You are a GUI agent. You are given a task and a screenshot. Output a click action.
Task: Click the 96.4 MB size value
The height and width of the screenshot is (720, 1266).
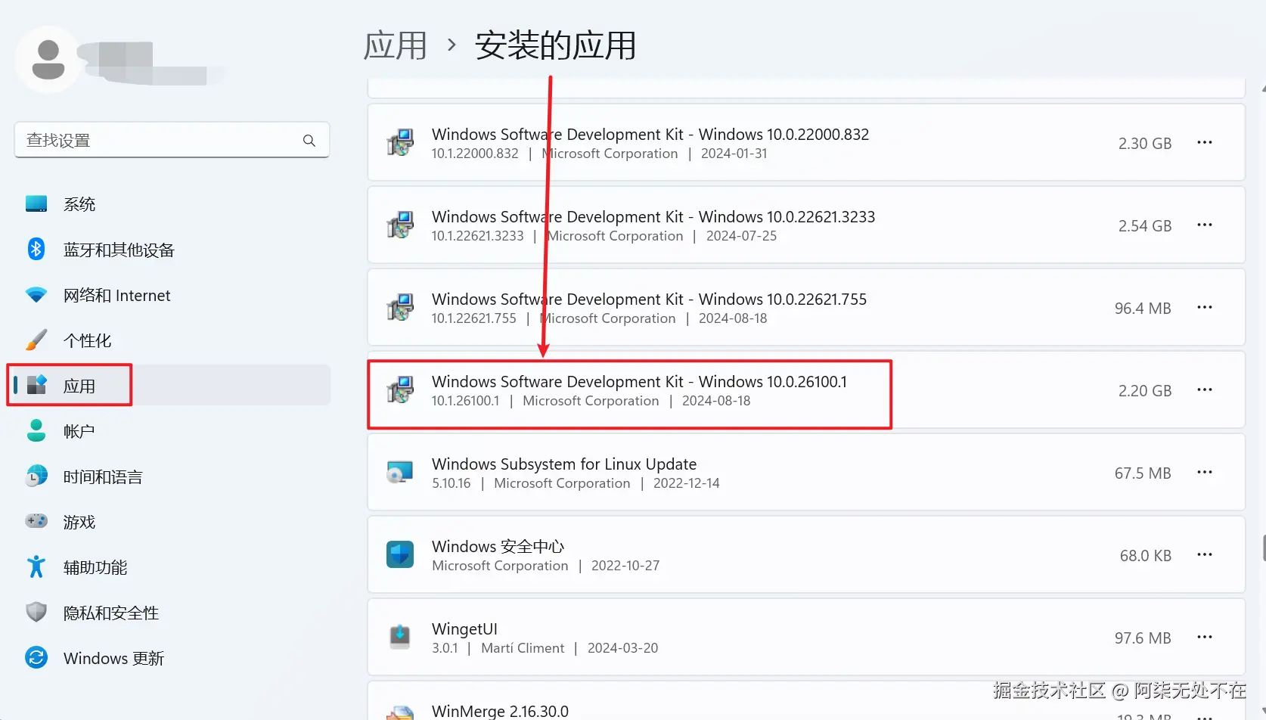click(1143, 308)
